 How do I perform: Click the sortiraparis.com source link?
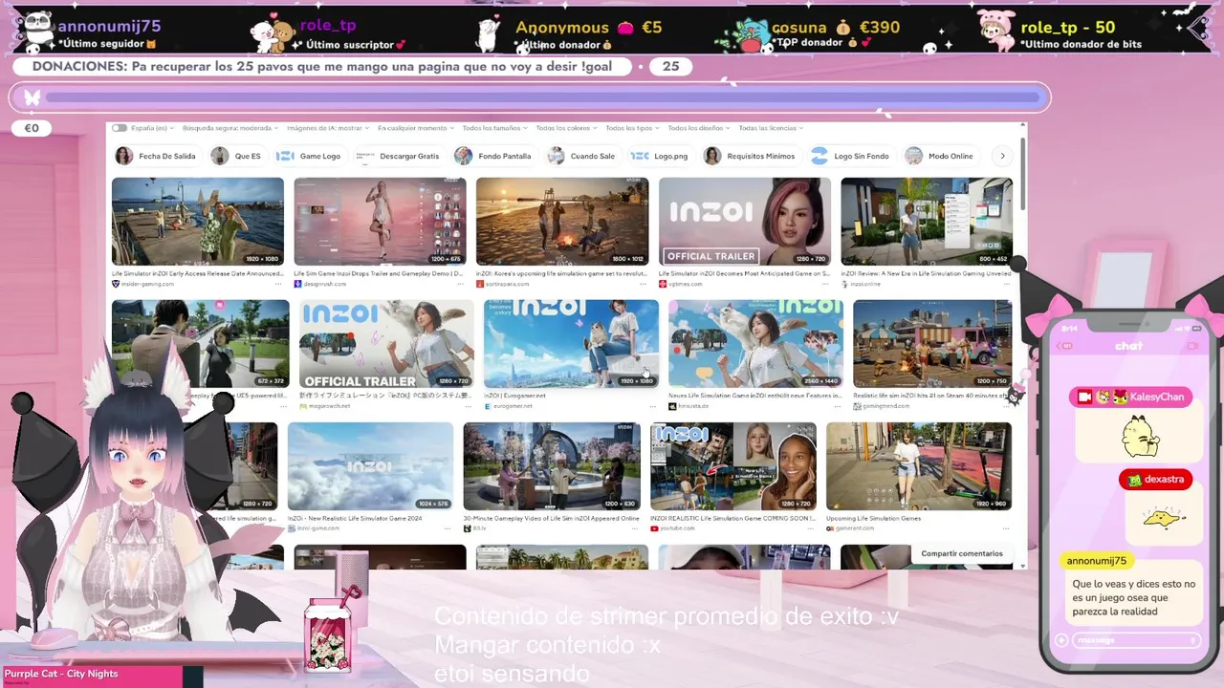click(x=508, y=284)
